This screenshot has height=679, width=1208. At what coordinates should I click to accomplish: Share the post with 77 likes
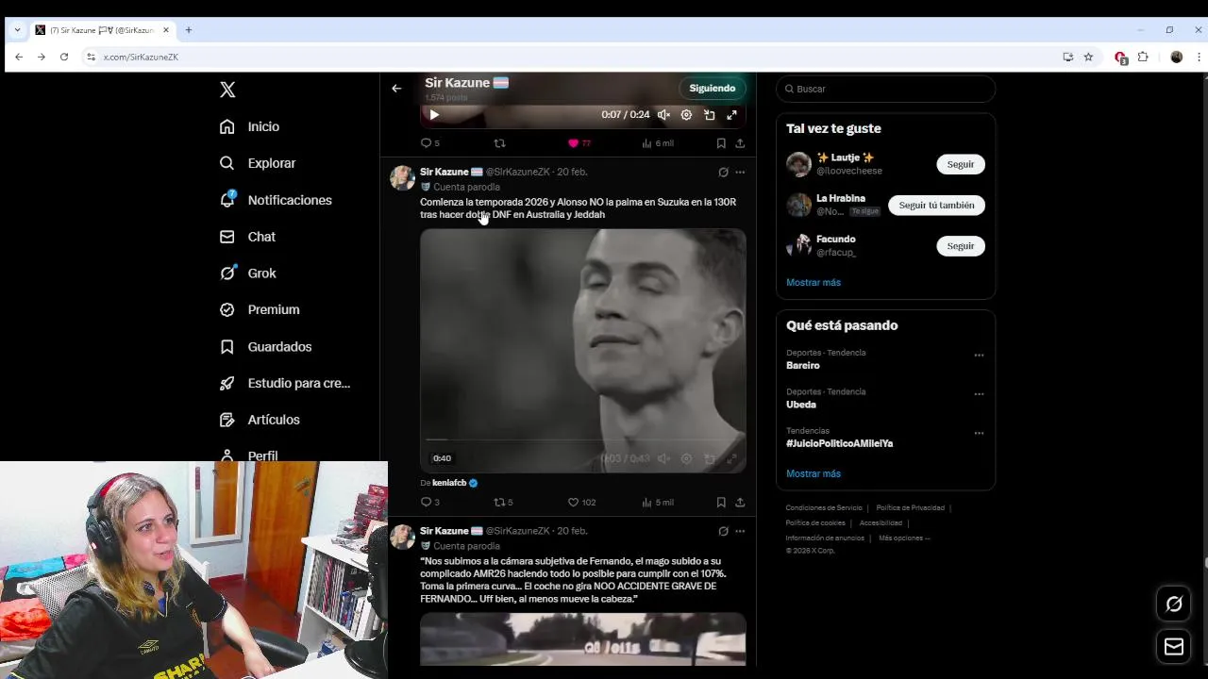click(x=740, y=143)
